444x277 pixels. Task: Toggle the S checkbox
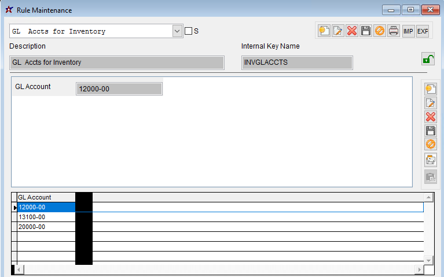coord(188,31)
